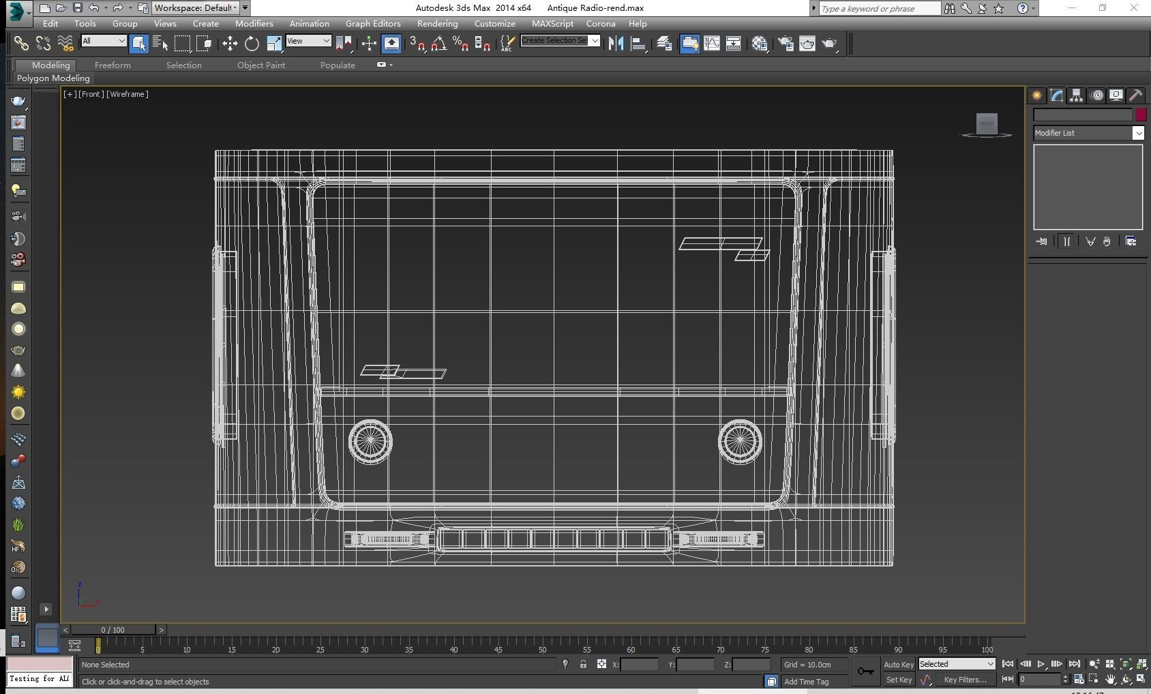Select the Pan View hand tool
Viewport: 1151px width, 694px height.
pyautogui.click(x=1110, y=679)
